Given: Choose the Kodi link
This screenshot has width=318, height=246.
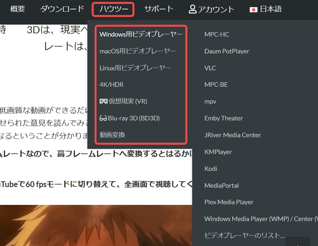Looking at the screenshot, I should click(x=211, y=168).
